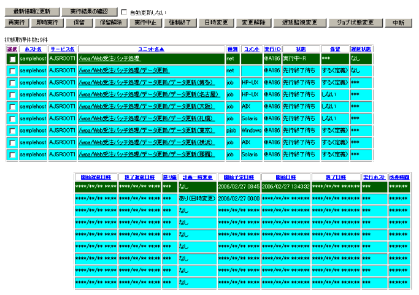Select checkbox for /woa/Web受注バッチ処理 row
Screen dimensions: 419x295
point(12,59)
